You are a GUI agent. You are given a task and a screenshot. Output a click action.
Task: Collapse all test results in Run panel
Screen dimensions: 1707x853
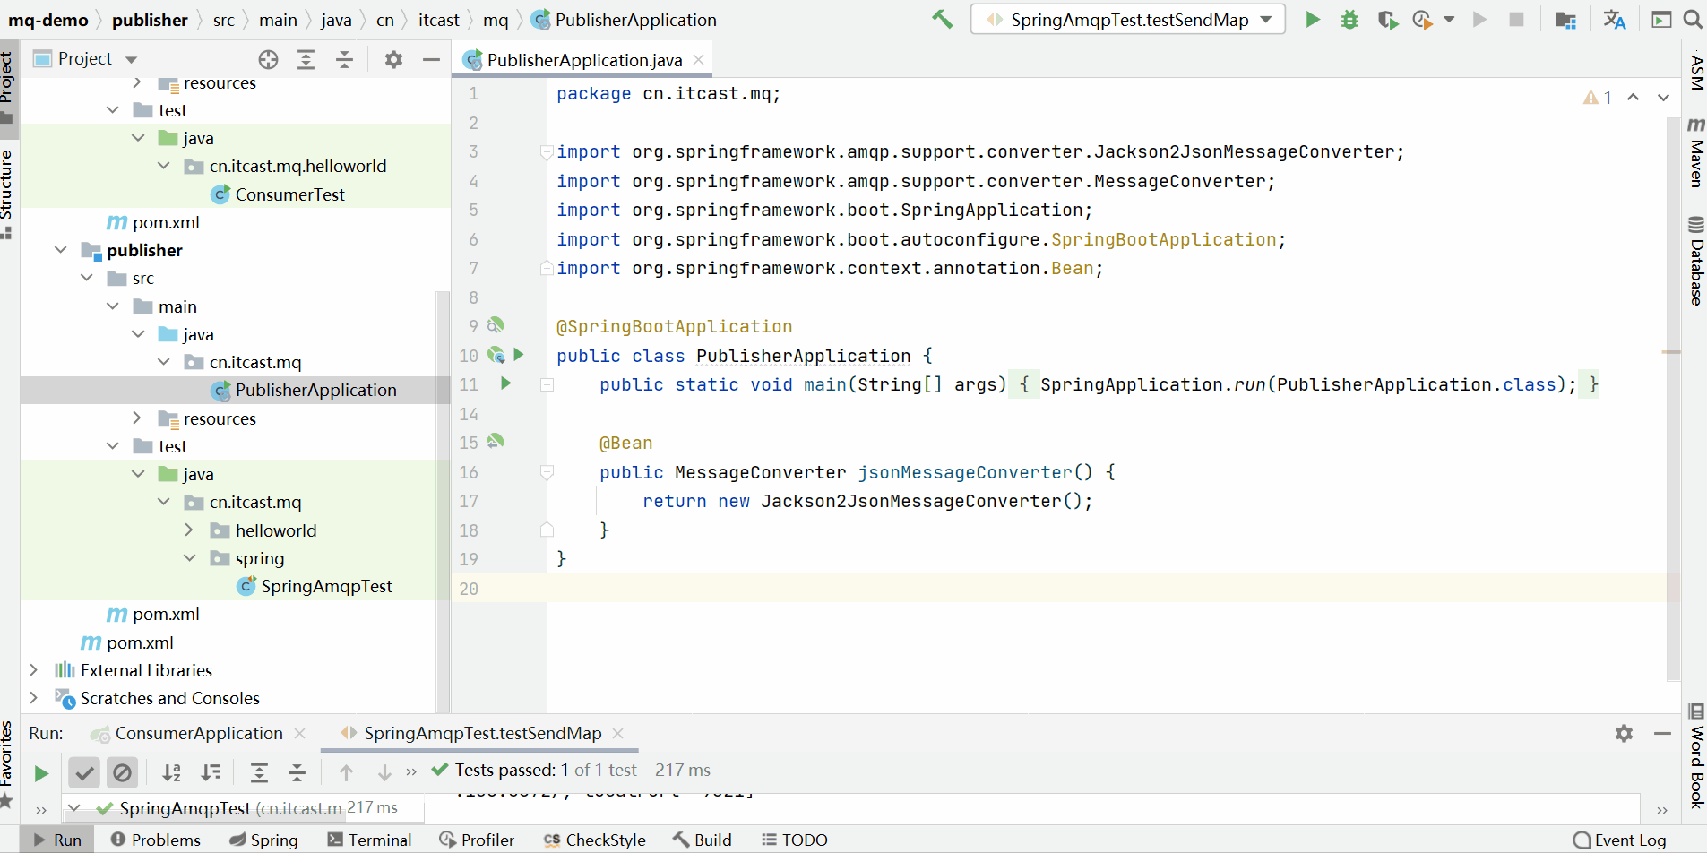pyautogui.click(x=297, y=772)
